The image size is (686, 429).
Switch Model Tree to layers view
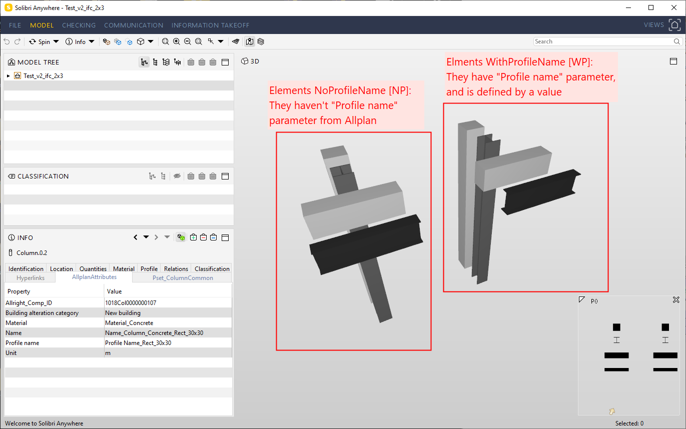point(166,62)
